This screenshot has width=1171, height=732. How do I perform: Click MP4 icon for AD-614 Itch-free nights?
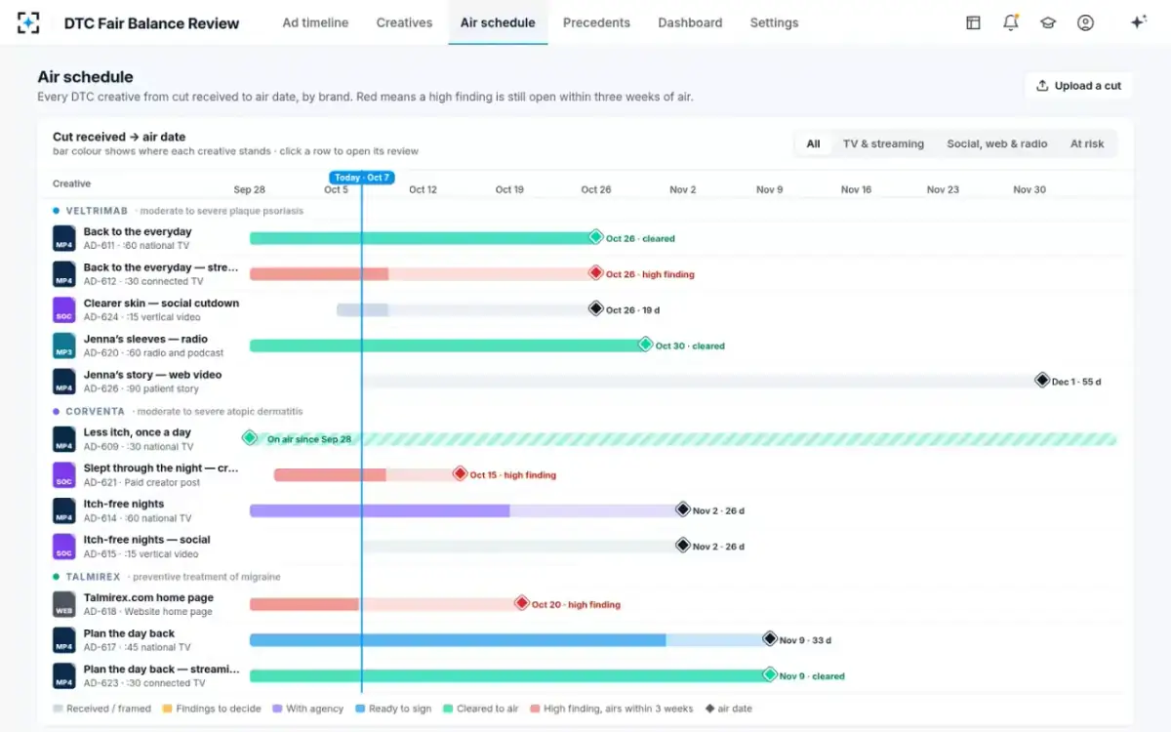coord(63,510)
